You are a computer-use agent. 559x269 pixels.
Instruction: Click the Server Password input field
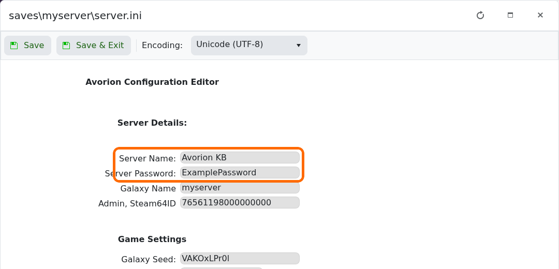[240, 172]
